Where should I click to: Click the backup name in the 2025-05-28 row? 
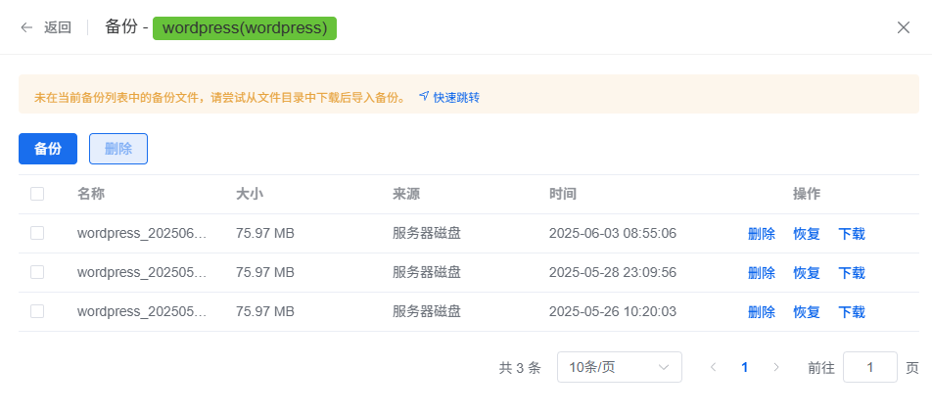coord(142,273)
